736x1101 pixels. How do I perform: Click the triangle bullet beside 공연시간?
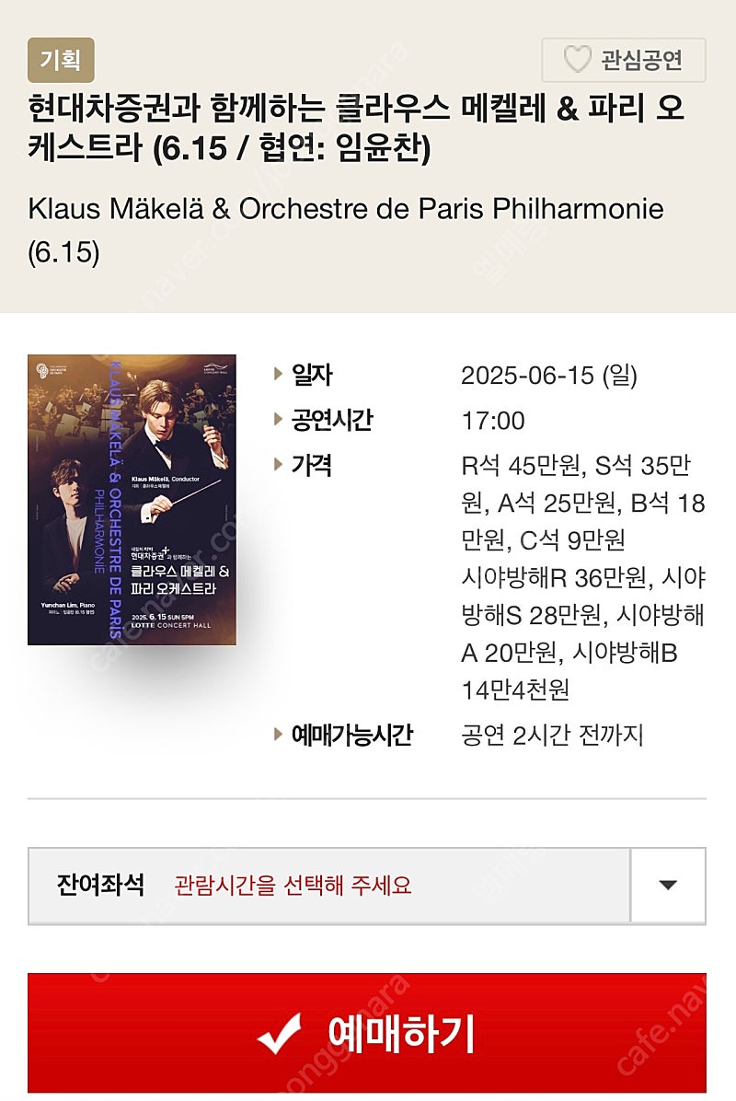[x=278, y=419]
